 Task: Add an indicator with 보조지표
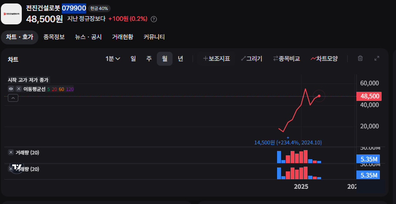[x=217, y=59]
